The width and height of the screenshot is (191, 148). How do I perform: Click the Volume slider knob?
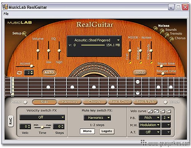coord(38,51)
